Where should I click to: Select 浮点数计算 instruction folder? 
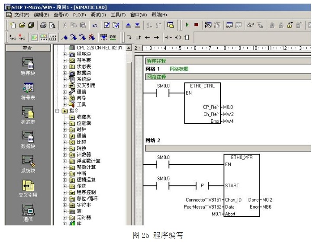tap(88, 161)
